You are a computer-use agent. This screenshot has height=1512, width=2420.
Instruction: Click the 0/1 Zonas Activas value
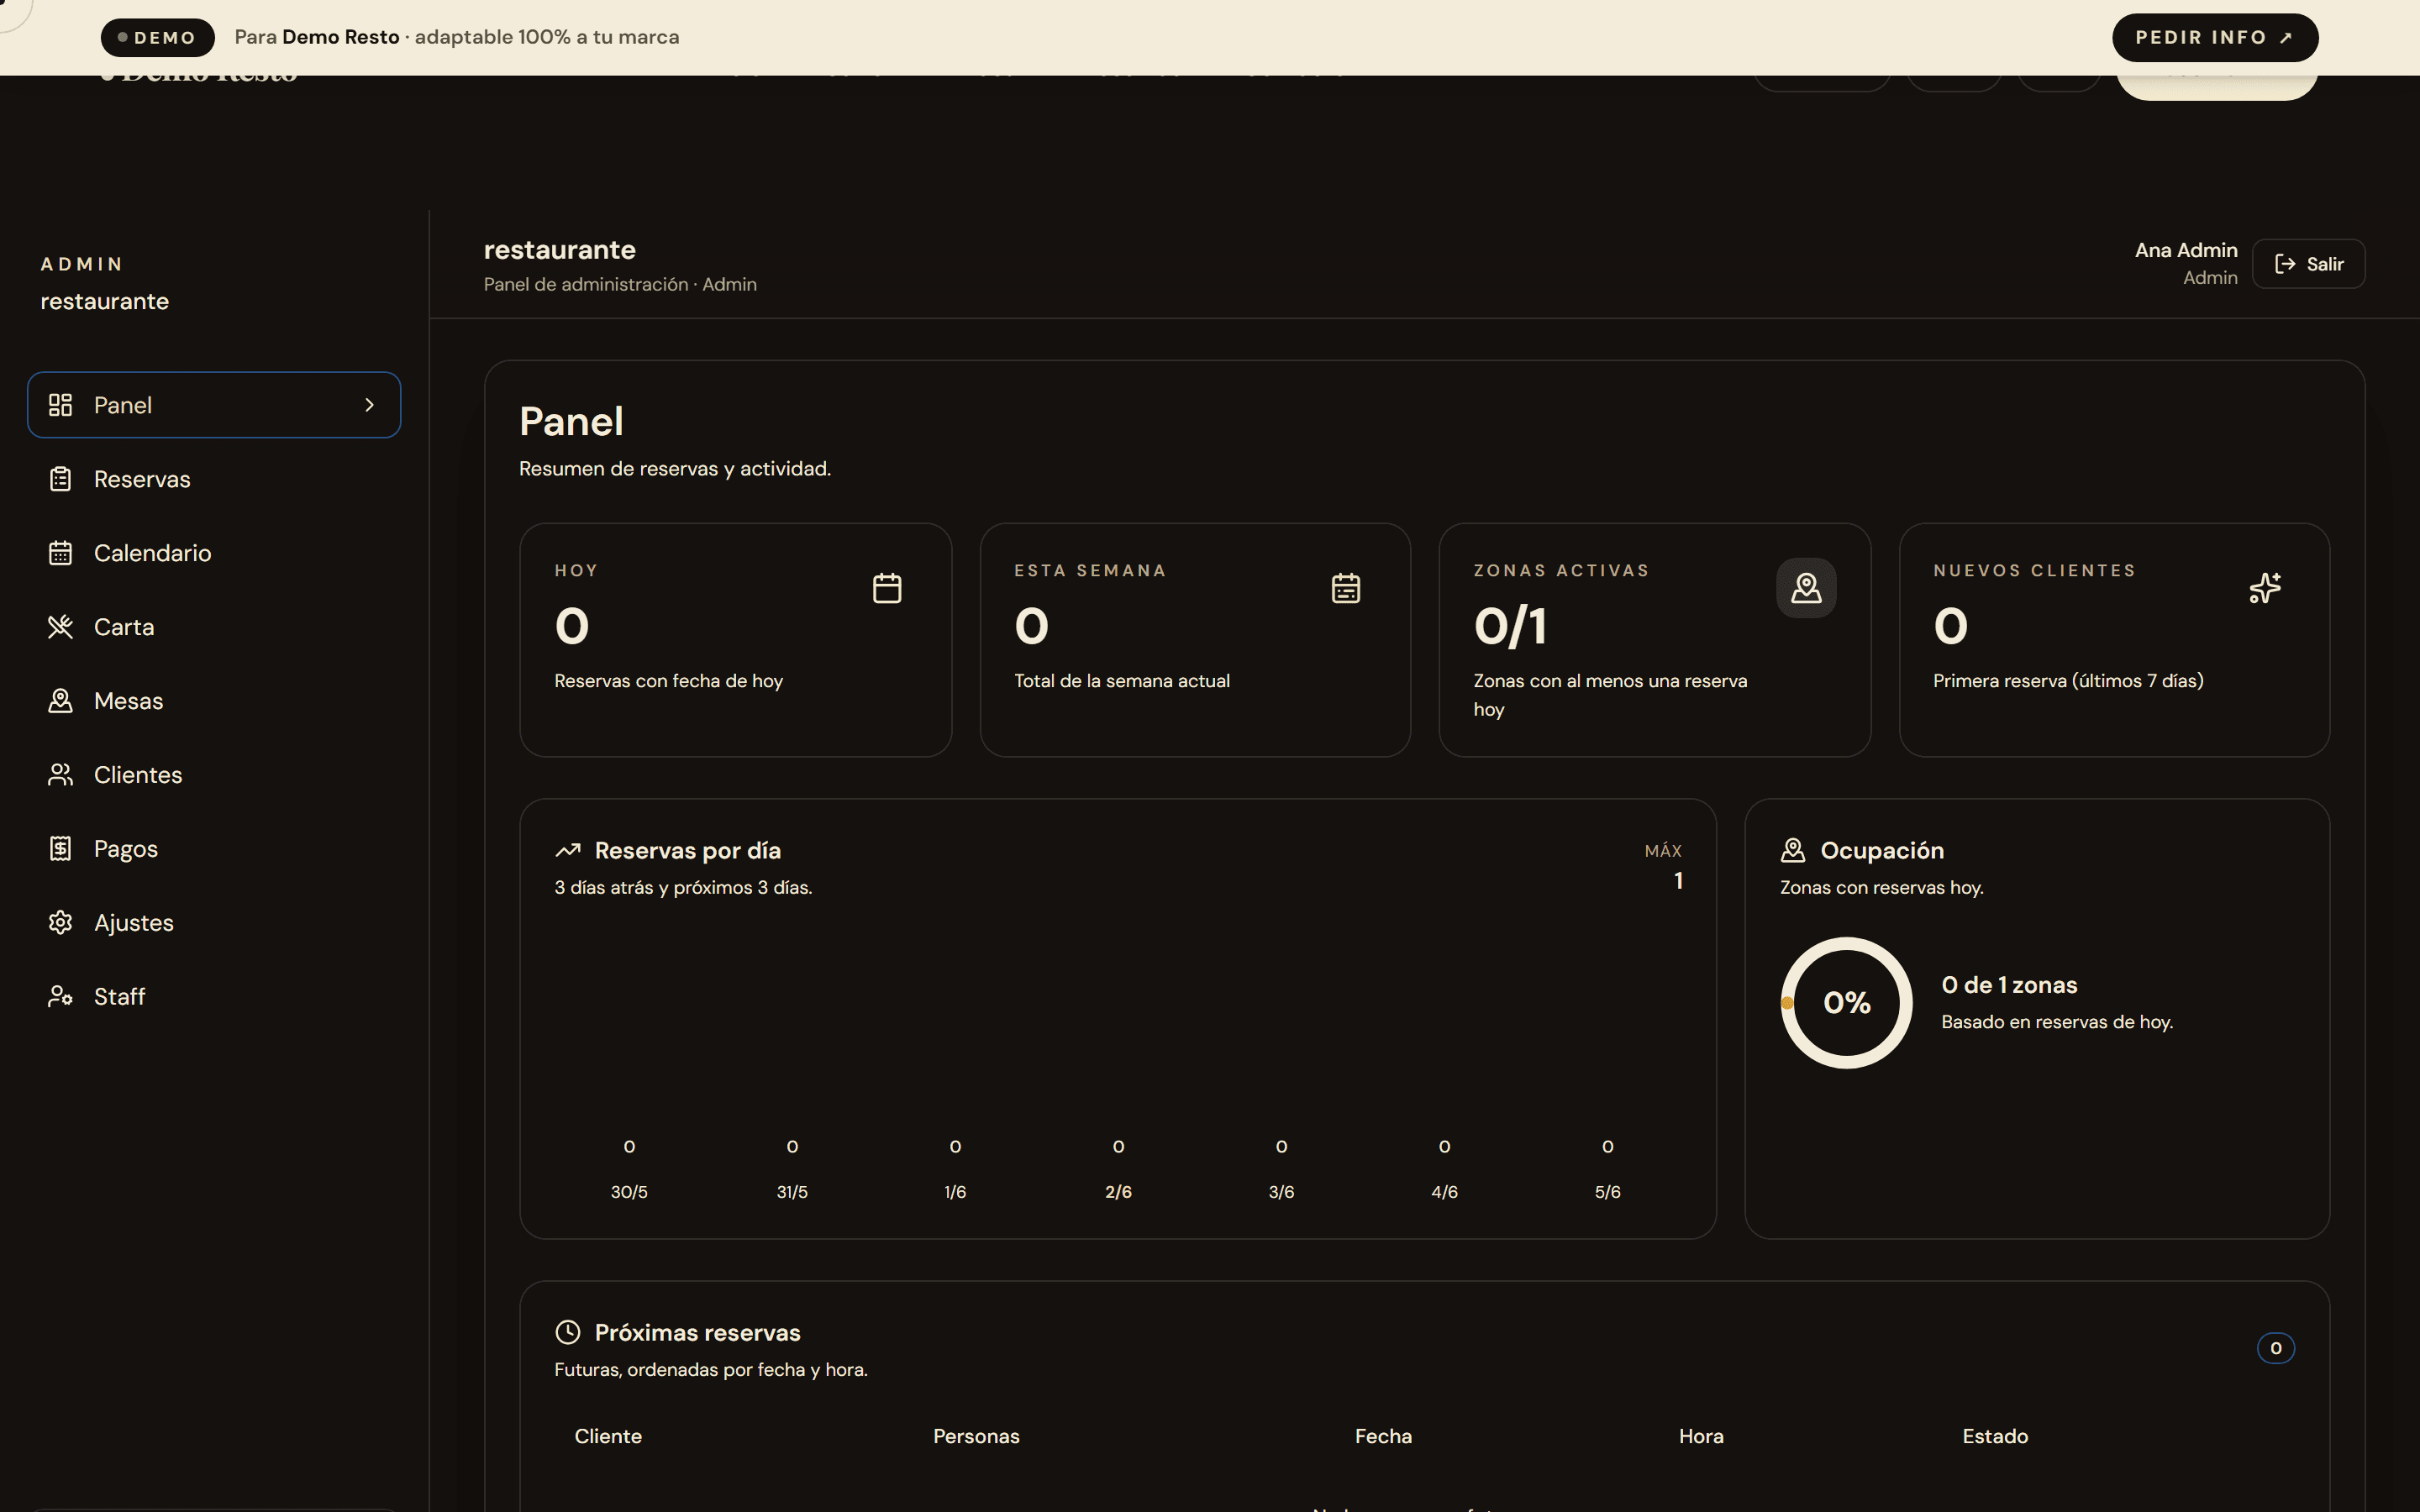pos(1510,627)
